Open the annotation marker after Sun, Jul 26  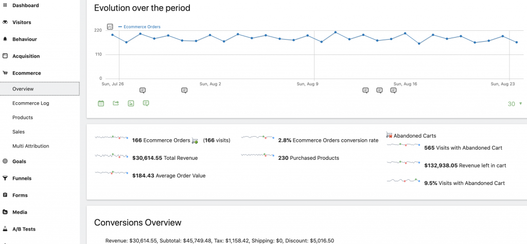click(143, 90)
